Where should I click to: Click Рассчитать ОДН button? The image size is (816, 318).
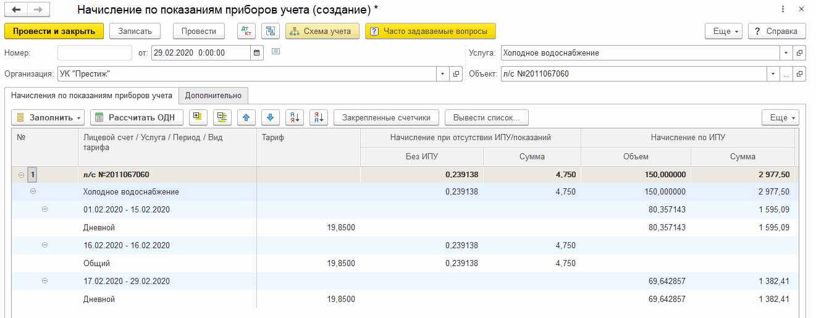[x=137, y=117]
